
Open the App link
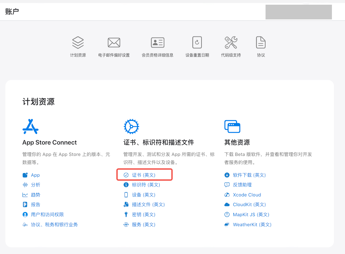click(x=35, y=175)
